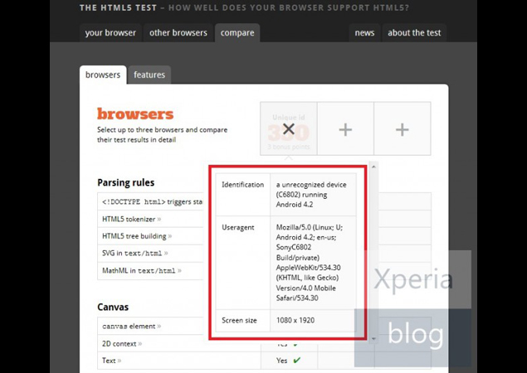Viewport: 527px width, 373px height.
Task: Open the 'news' page link
Action: click(x=364, y=33)
